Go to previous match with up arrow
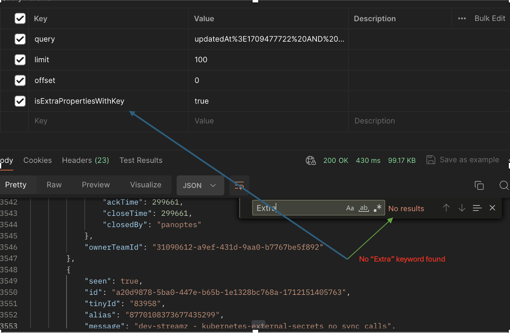 click(x=446, y=208)
